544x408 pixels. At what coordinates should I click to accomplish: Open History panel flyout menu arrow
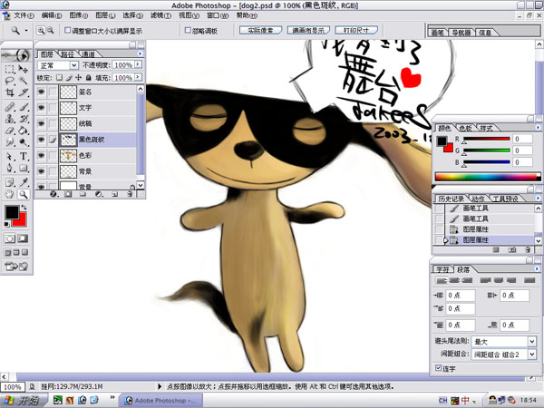(538, 198)
